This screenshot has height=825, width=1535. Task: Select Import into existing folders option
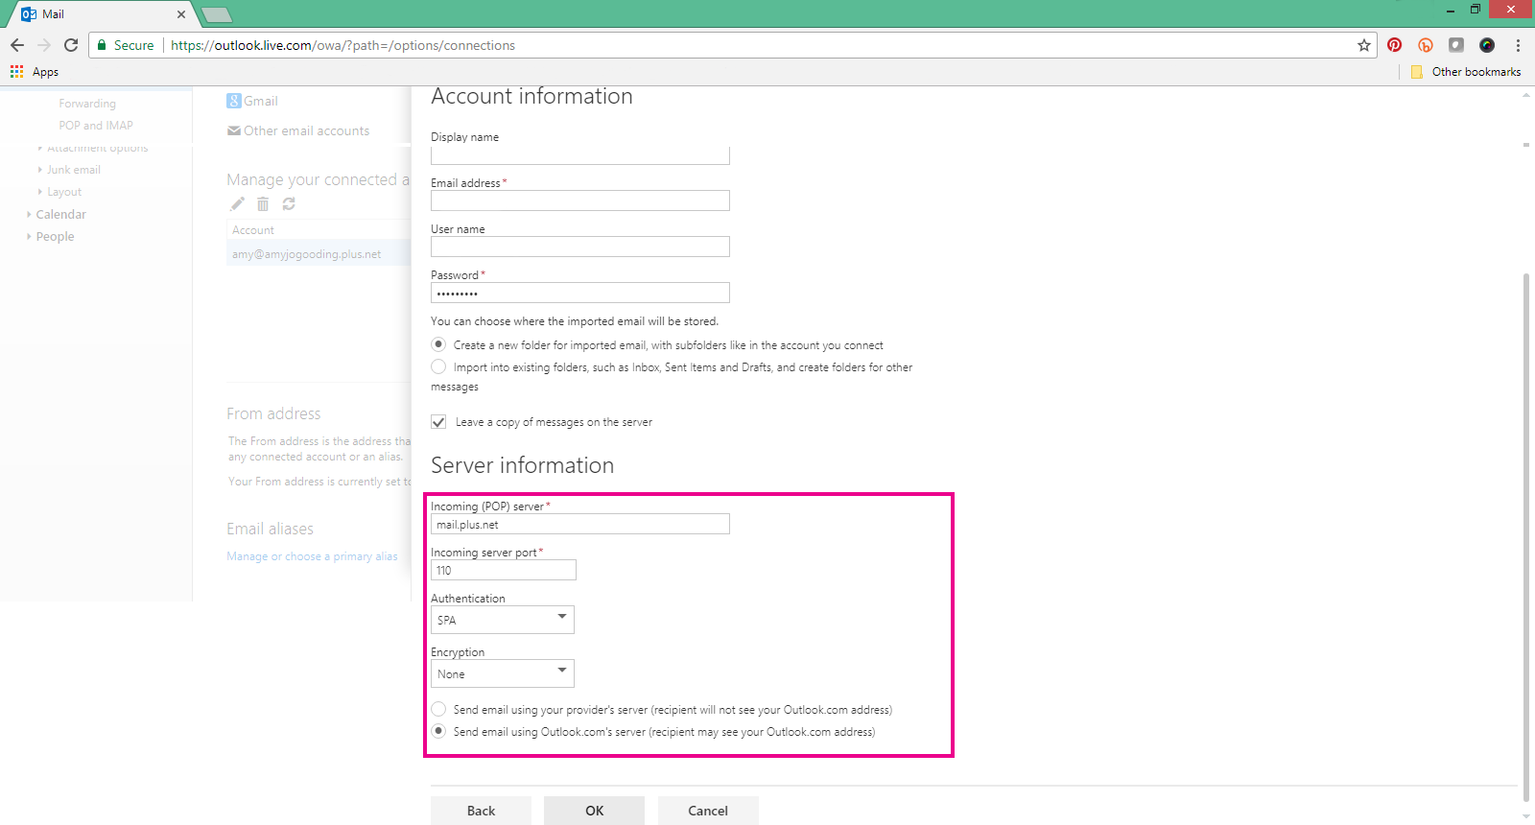[x=438, y=366]
